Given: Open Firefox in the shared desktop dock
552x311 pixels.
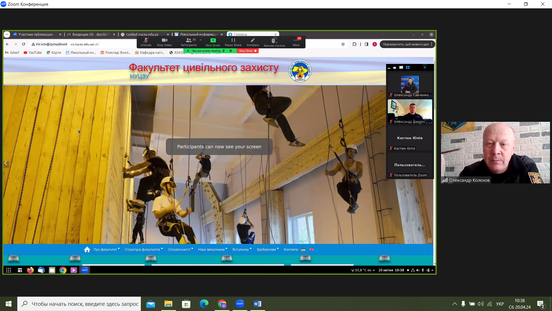Looking at the screenshot, I should point(30,270).
